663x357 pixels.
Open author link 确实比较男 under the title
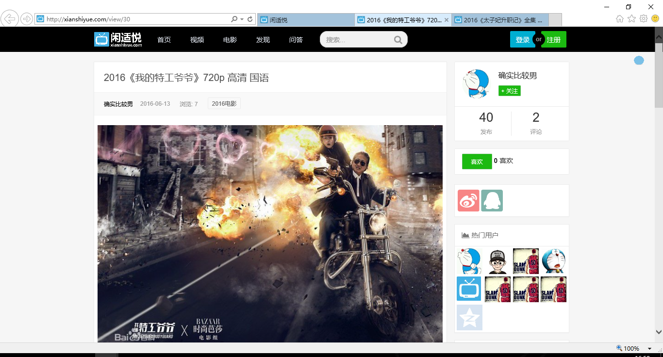coord(118,104)
